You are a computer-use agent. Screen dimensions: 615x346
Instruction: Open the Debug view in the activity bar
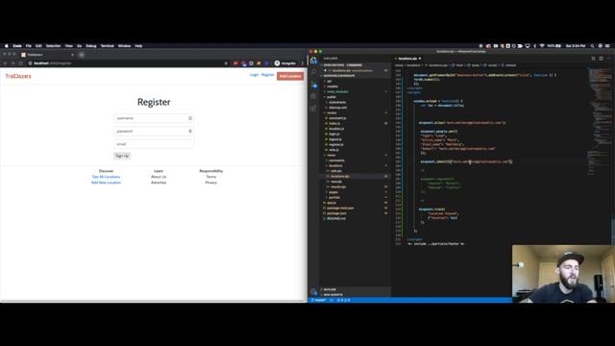313,96
